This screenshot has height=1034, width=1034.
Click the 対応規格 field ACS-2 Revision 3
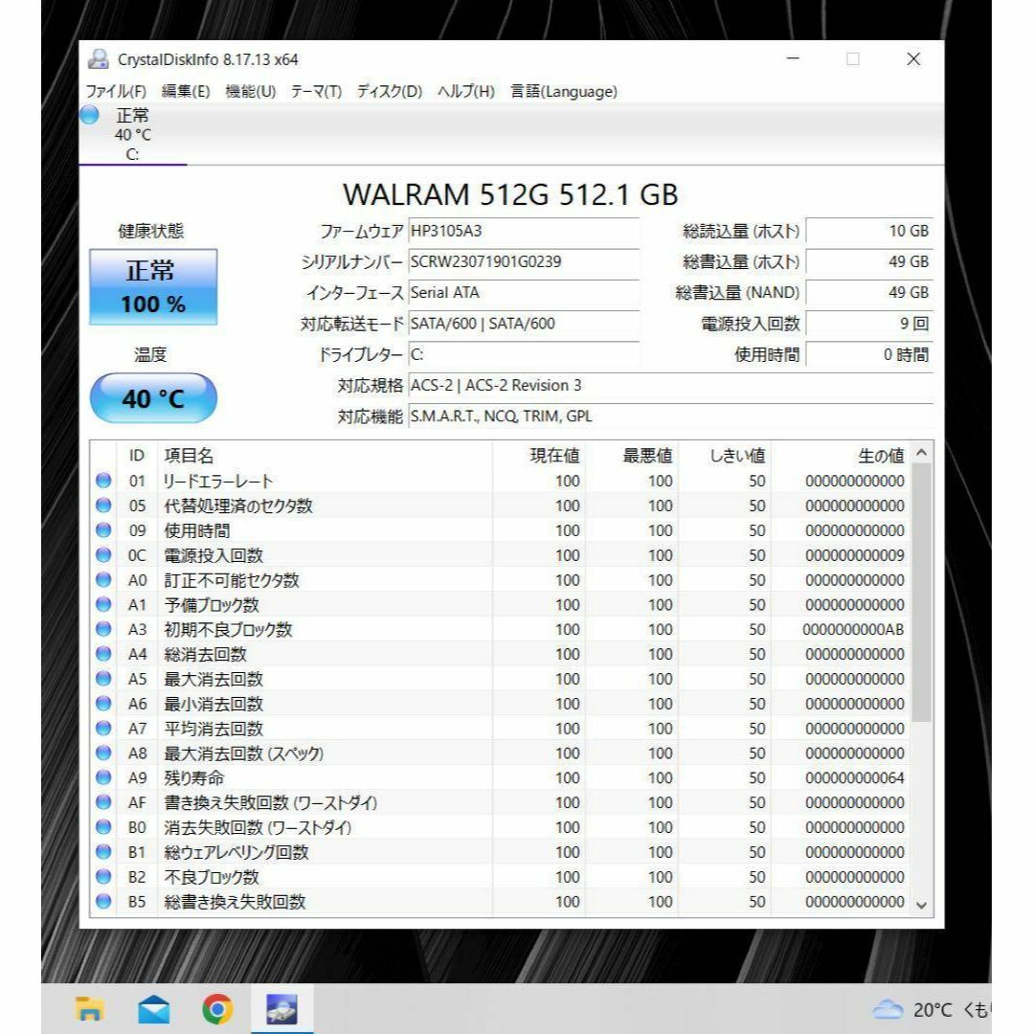670,385
